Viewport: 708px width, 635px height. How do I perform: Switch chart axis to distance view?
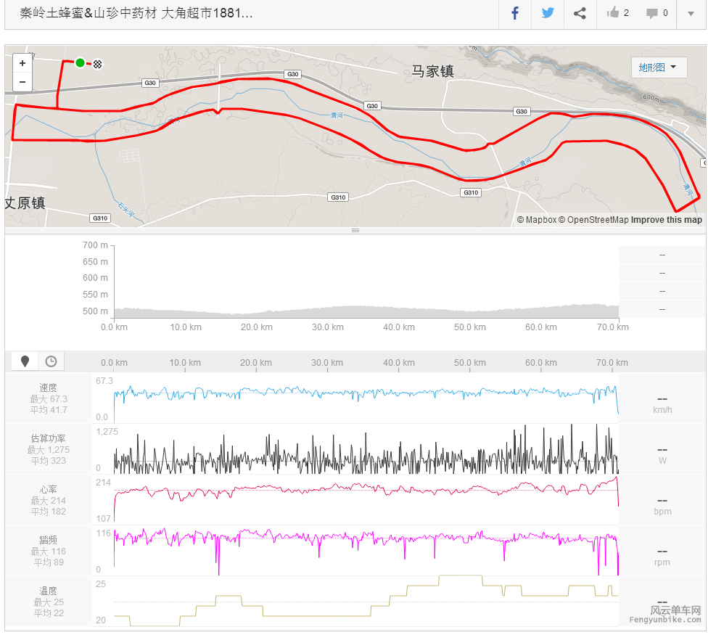coord(25,361)
